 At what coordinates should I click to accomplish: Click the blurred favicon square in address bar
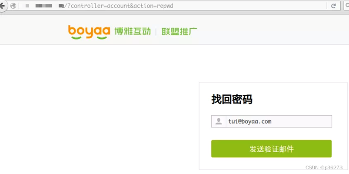click(x=27, y=6)
